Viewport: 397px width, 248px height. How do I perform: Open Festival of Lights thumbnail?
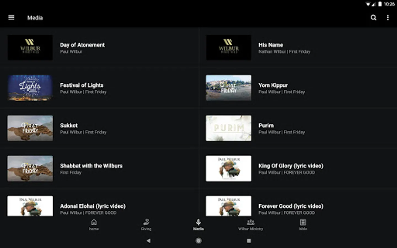30,88
